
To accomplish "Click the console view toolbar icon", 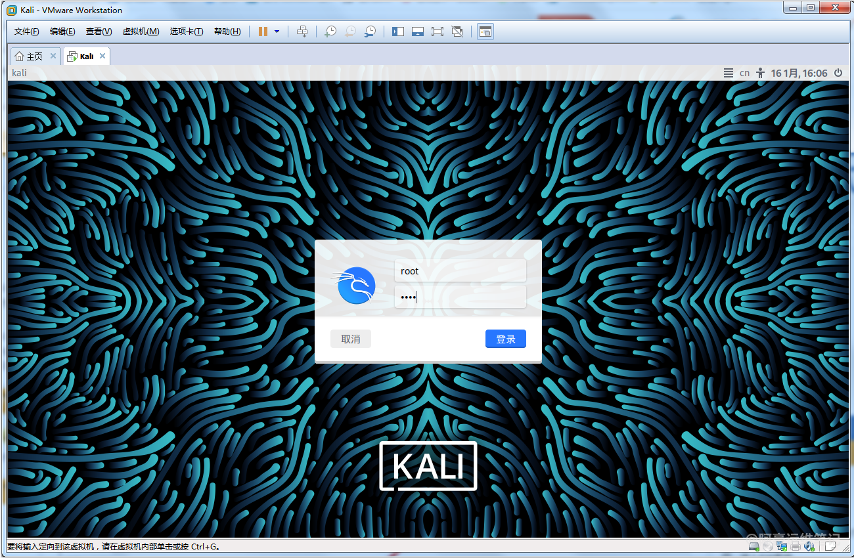I will point(485,32).
